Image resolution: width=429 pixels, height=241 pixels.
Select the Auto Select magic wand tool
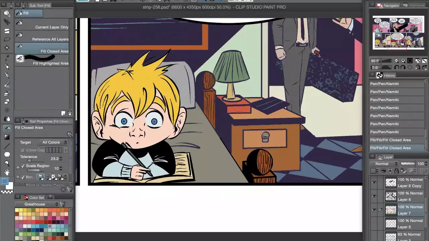tap(7, 48)
